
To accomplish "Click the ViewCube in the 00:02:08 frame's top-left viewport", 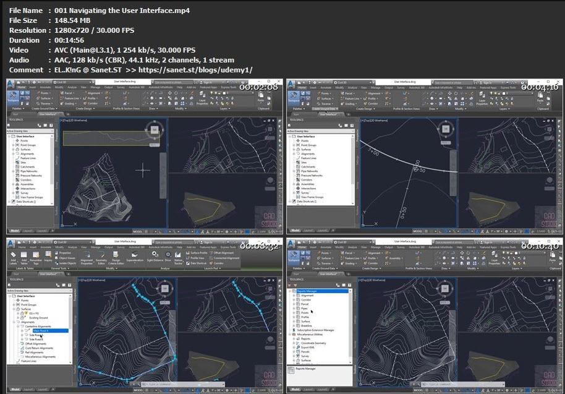I will (155, 130).
